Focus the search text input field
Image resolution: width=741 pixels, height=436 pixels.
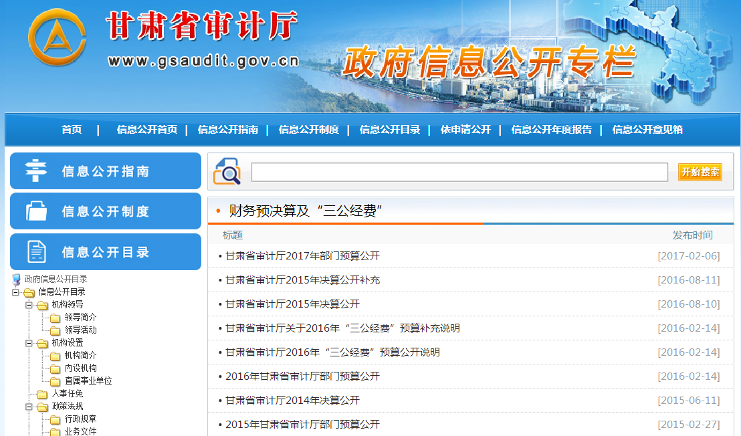coord(459,173)
